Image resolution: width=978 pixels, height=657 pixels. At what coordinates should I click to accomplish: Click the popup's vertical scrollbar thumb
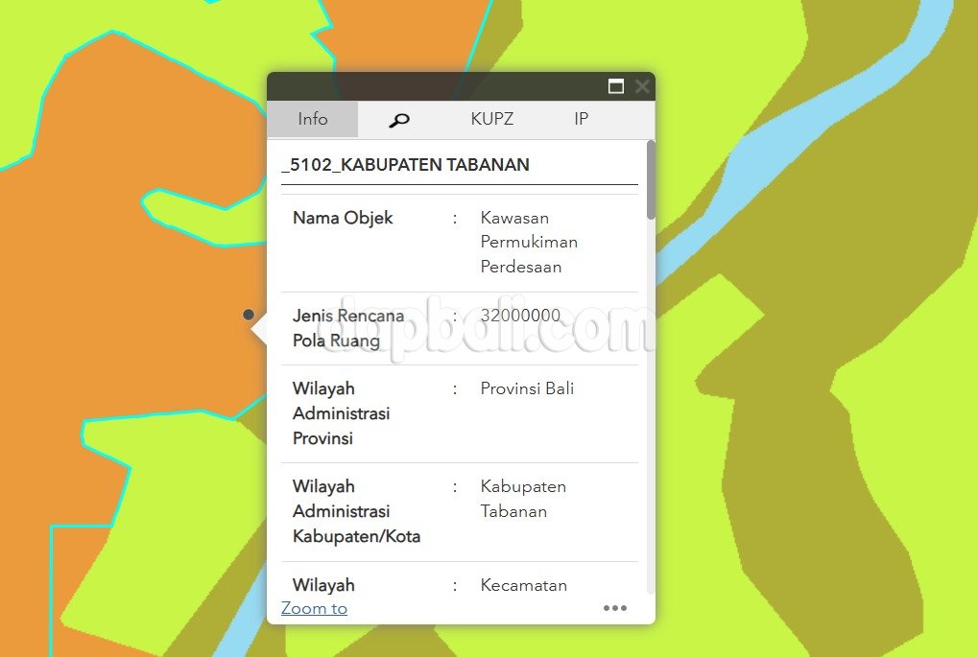tap(651, 179)
